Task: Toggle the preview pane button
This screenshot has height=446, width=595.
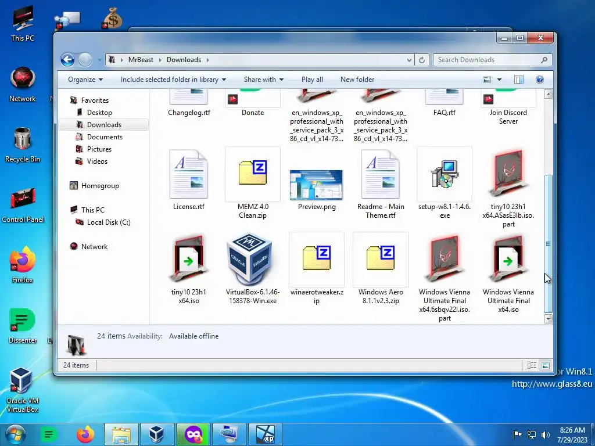Action: pyautogui.click(x=519, y=79)
